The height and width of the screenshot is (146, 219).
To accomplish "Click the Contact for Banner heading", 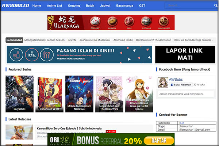I will (173, 115).
